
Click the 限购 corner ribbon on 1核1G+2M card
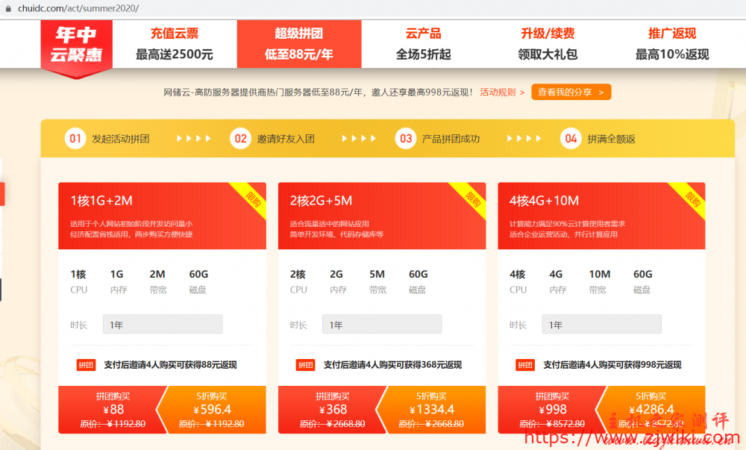click(x=251, y=199)
